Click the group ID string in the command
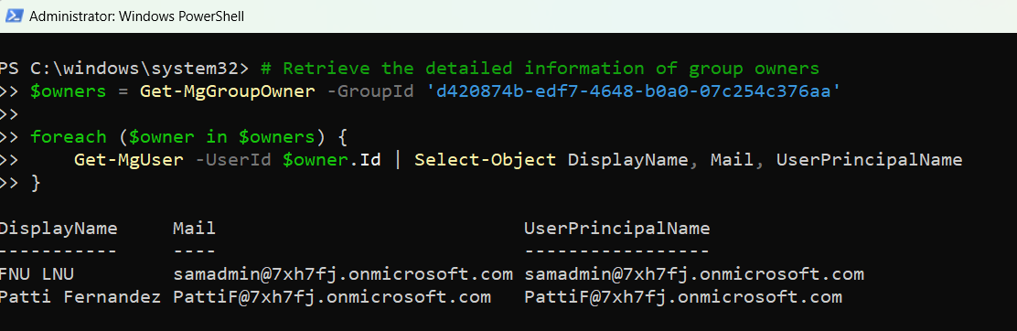 point(634,91)
